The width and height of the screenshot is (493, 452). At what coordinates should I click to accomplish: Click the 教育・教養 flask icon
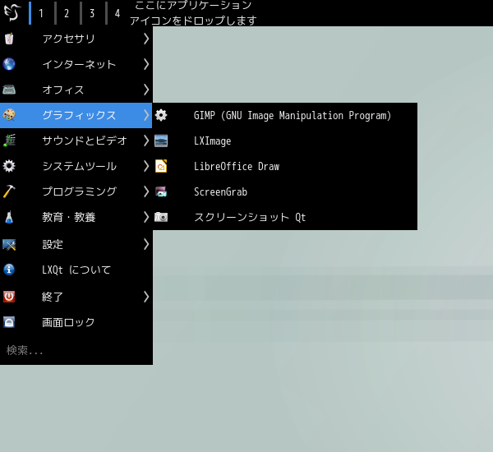(9, 217)
